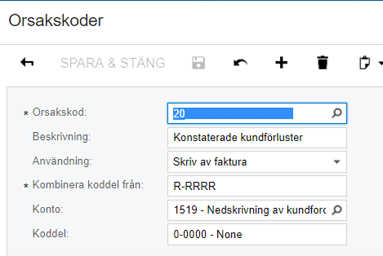Open the clipboard actions icon
Image resolution: width=383 pixels, height=256 pixels.
tap(366, 63)
